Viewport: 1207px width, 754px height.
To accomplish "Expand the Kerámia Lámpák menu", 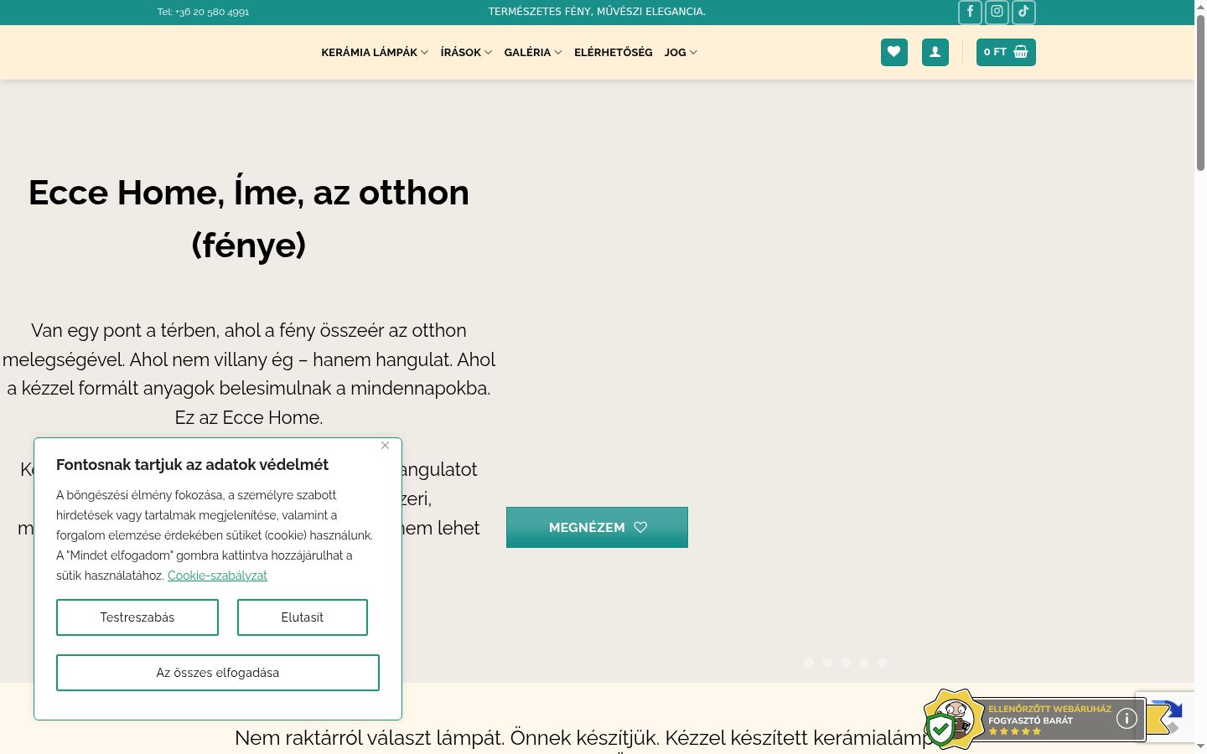I will [x=375, y=52].
